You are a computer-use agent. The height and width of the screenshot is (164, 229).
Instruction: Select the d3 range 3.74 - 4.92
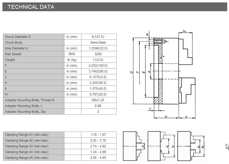[x=98, y=146]
